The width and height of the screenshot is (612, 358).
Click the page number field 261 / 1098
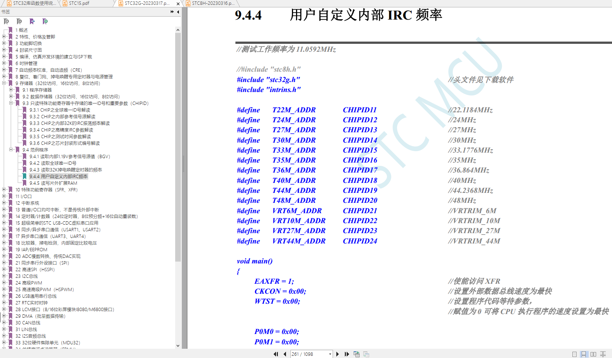point(309,354)
